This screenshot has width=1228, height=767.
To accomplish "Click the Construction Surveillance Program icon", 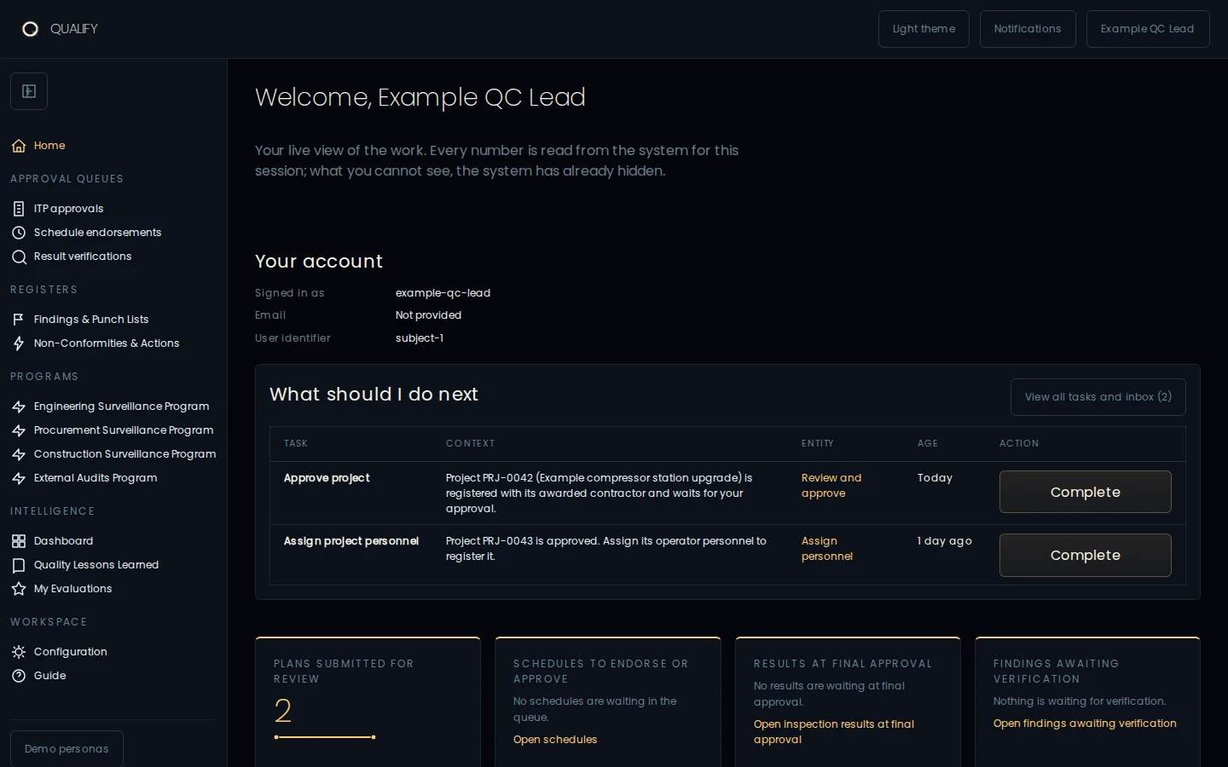I will coord(19,454).
